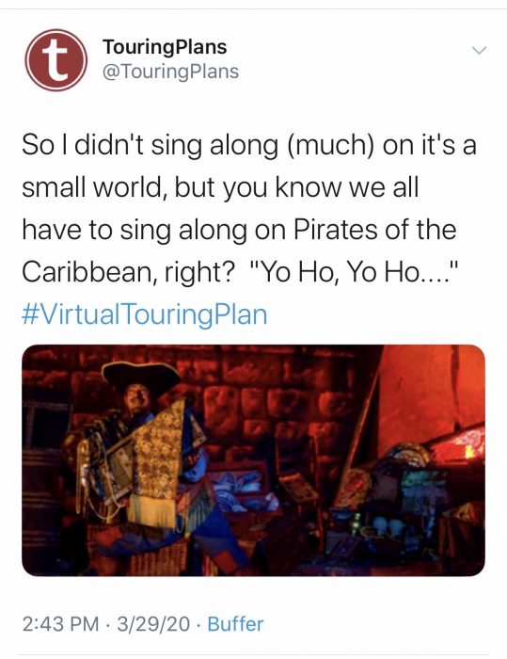507x659 pixels.
Task: Expand the tweet options chevron
Action: (x=479, y=50)
